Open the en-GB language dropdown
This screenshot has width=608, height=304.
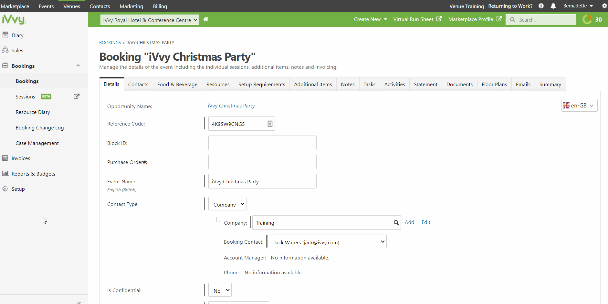(579, 105)
